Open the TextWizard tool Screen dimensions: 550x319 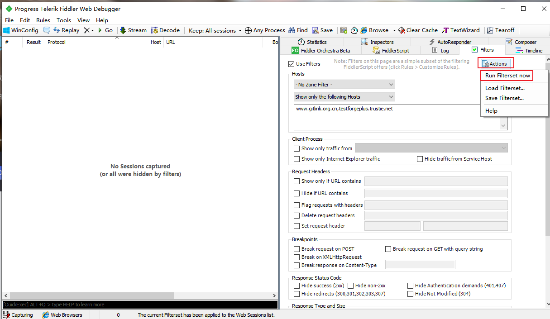tap(461, 30)
